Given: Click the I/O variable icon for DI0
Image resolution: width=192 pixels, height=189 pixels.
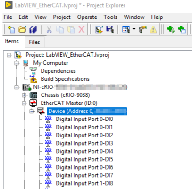Looking at the screenshot, I should pyautogui.click(x=48, y=119).
